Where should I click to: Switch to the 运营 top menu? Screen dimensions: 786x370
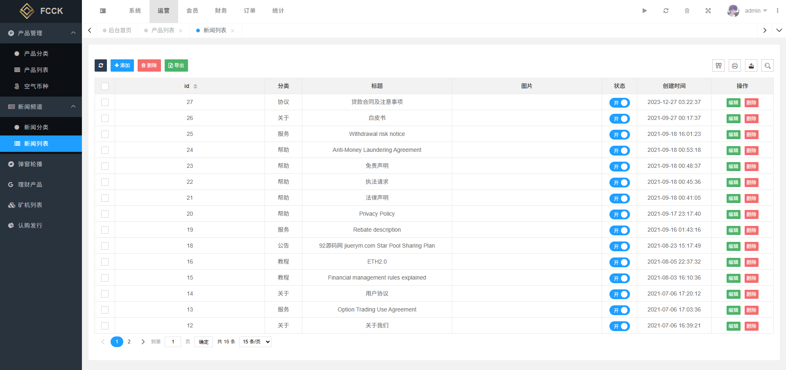click(163, 11)
